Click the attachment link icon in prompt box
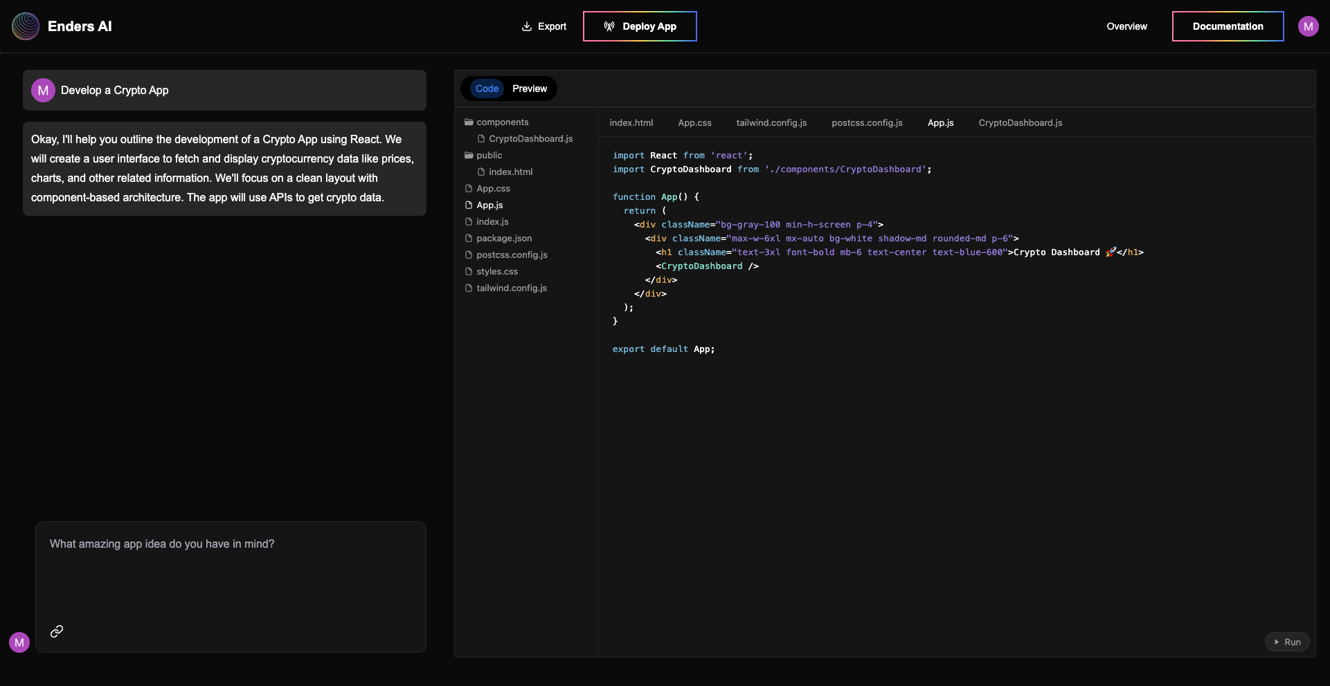Viewport: 1330px width, 686px height. point(57,631)
